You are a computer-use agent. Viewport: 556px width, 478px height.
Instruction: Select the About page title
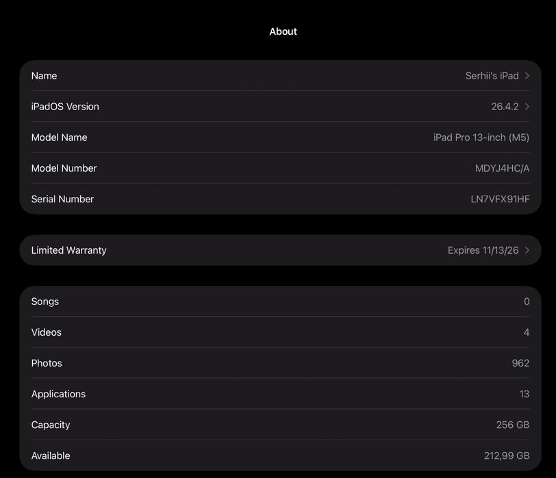pyautogui.click(x=283, y=31)
